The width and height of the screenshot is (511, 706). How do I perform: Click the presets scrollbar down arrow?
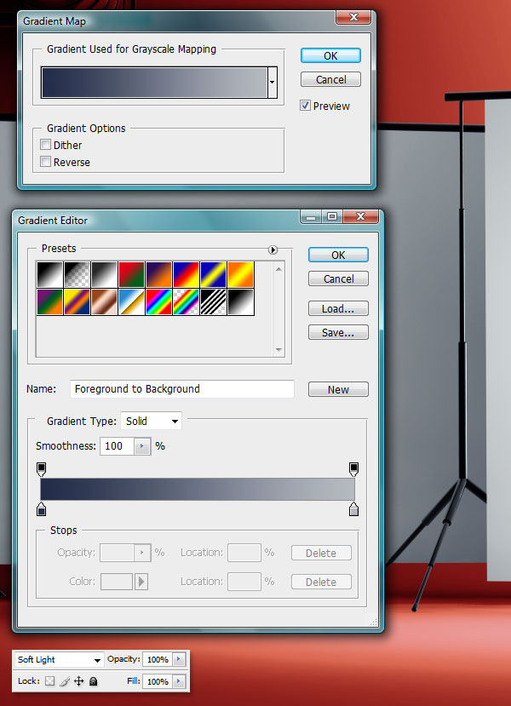[x=278, y=350]
